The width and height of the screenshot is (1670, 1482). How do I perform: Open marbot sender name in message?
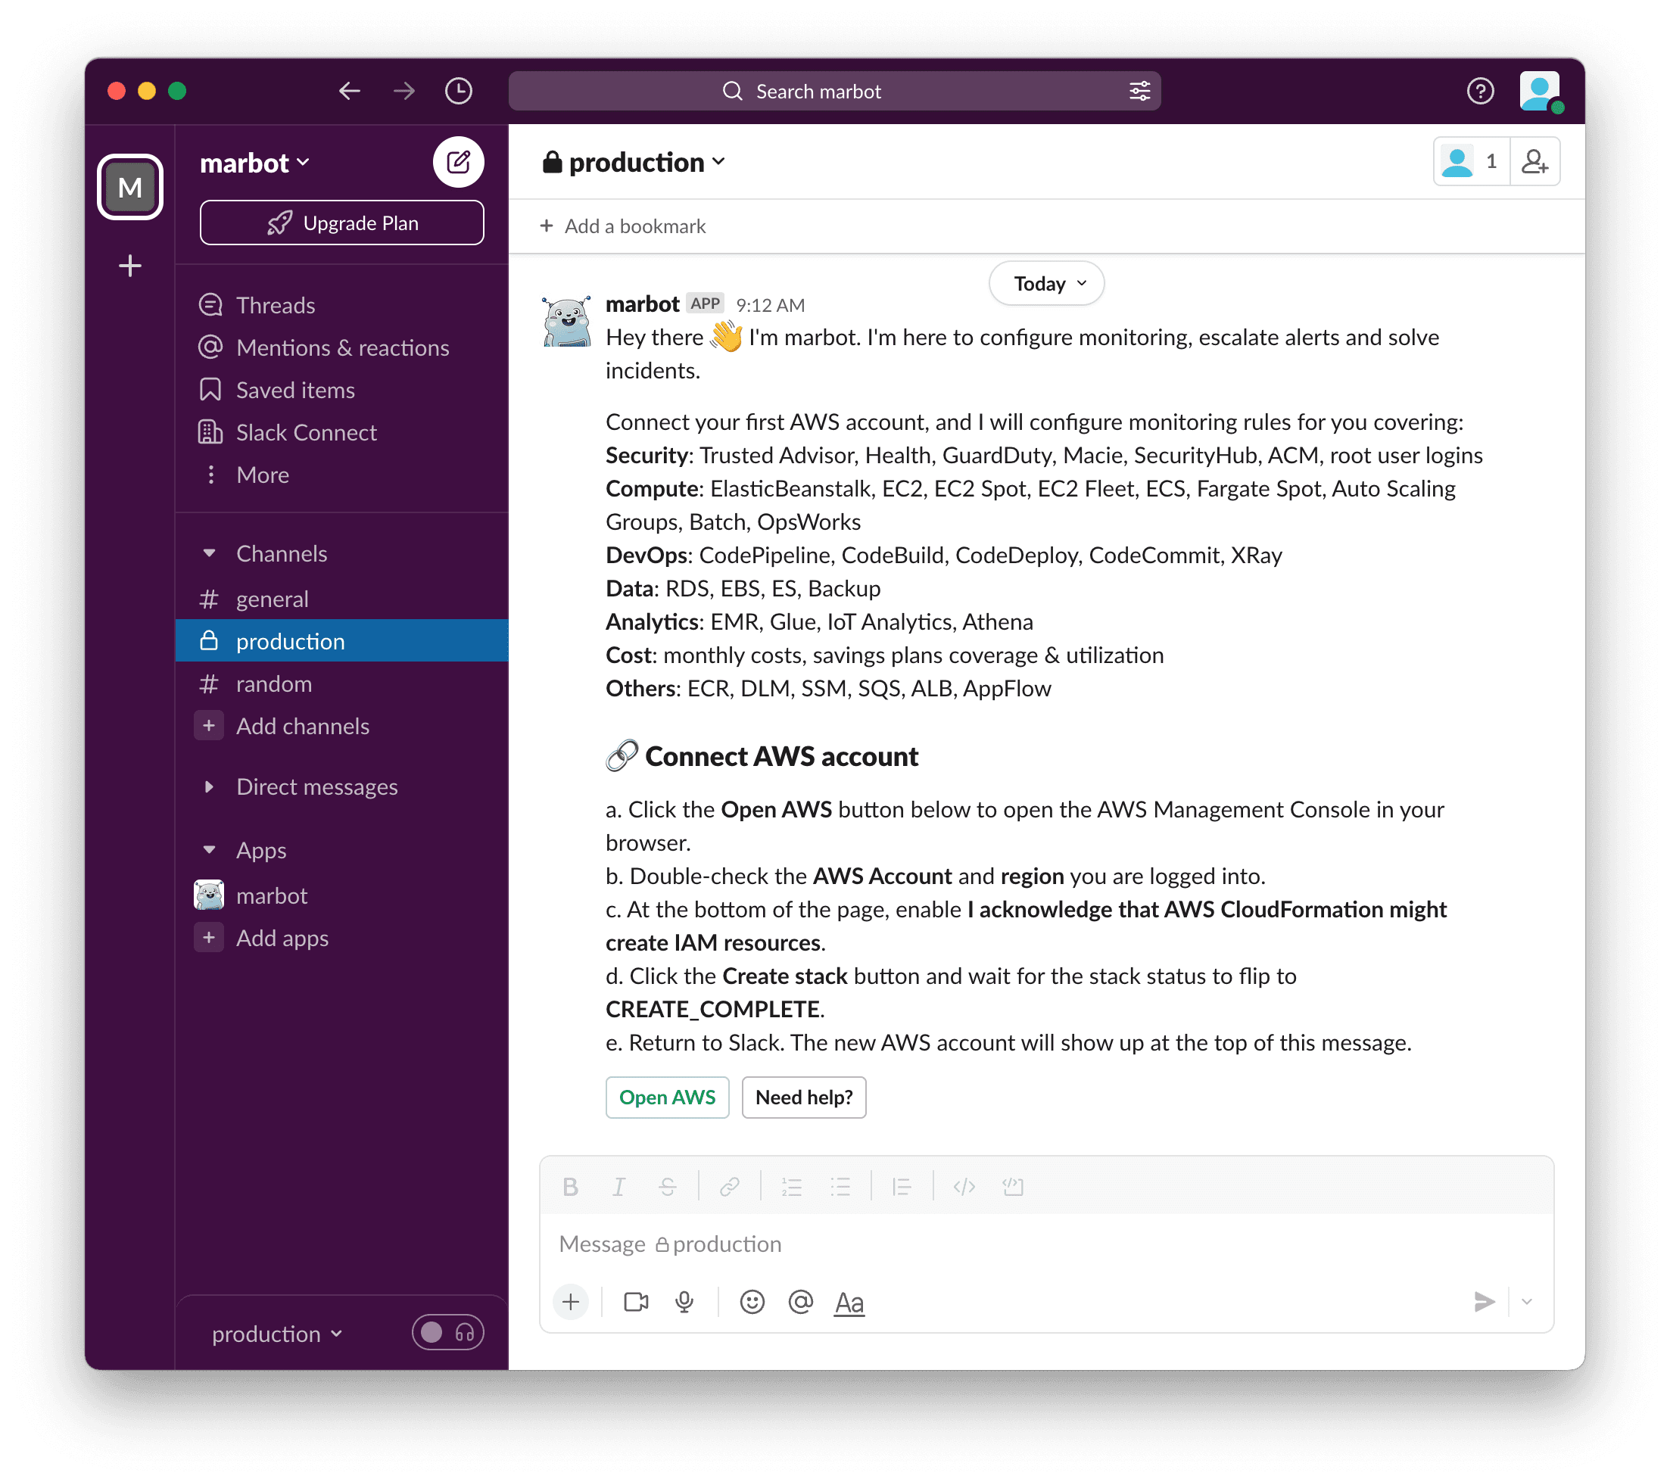(642, 304)
